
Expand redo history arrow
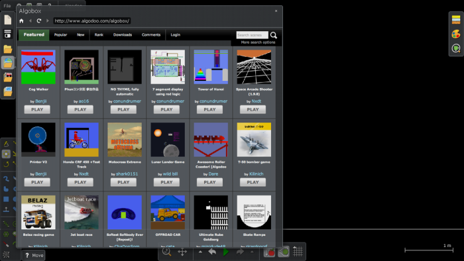[252, 252]
